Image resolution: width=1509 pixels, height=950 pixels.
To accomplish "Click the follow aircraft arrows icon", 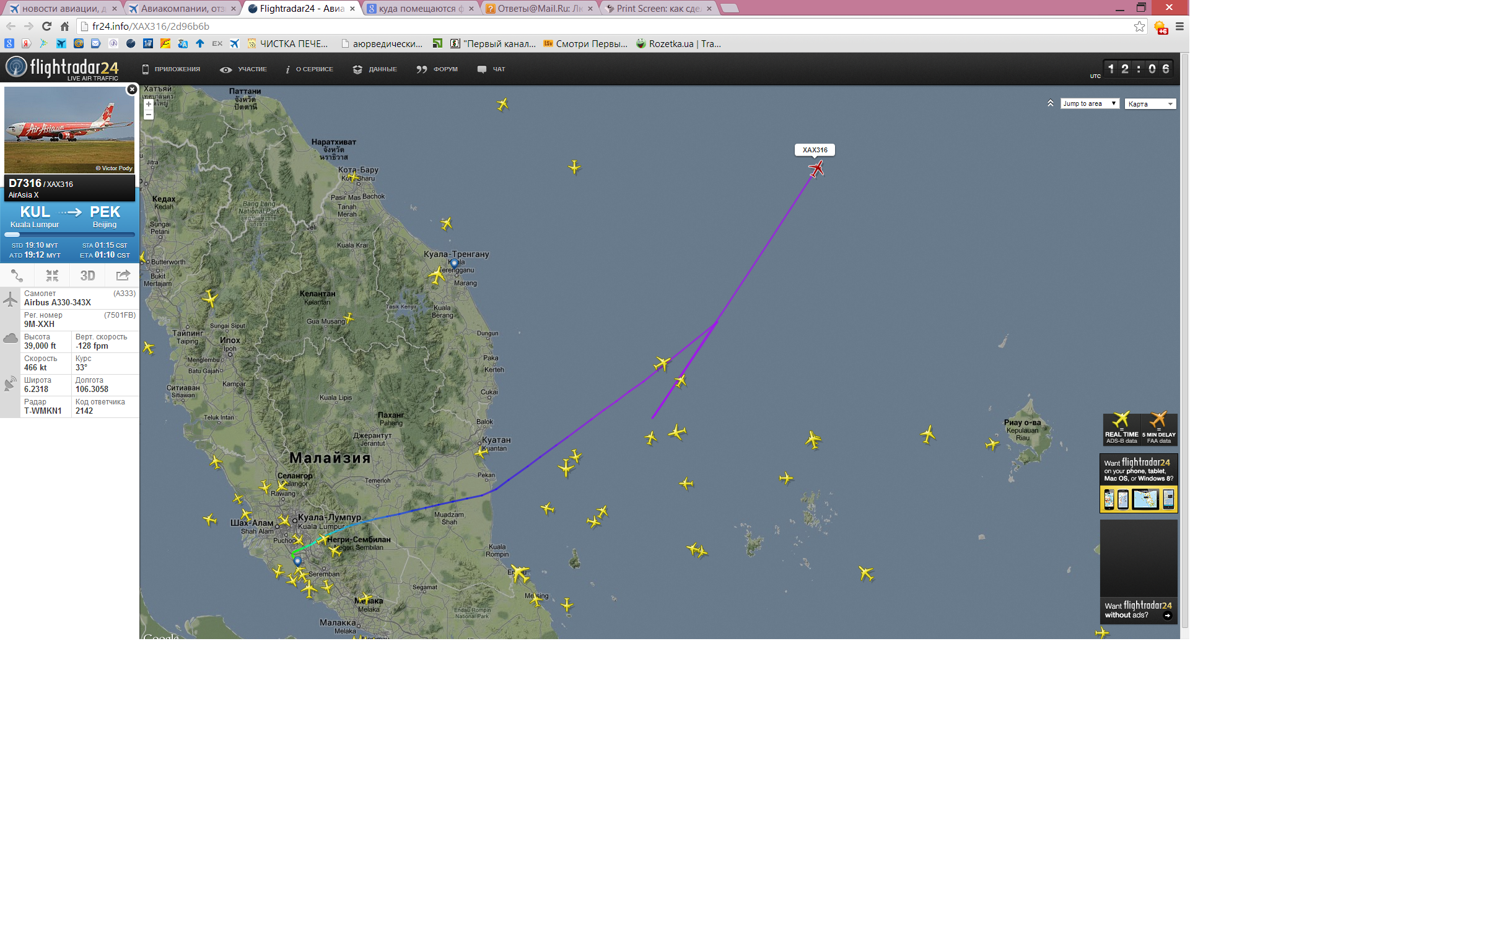I will point(52,276).
